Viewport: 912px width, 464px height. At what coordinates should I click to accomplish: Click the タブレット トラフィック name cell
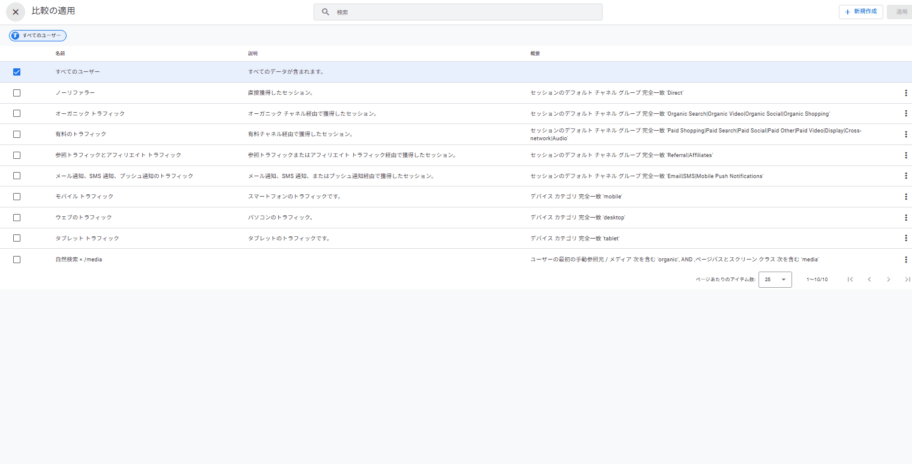pyautogui.click(x=87, y=238)
